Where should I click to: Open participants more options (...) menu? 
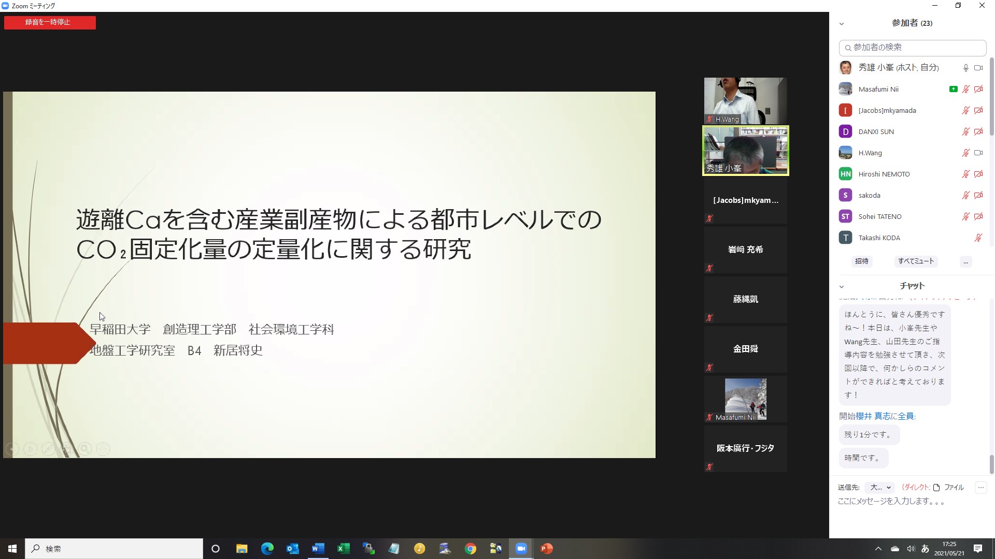[965, 262]
